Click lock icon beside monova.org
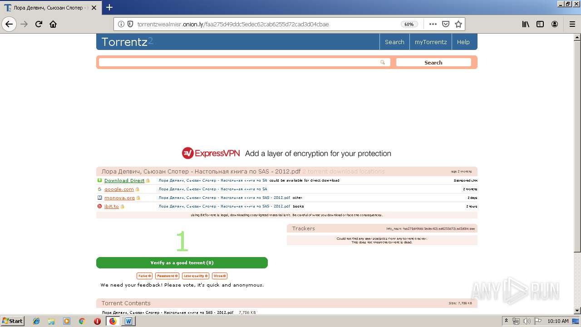 click(138, 198)
